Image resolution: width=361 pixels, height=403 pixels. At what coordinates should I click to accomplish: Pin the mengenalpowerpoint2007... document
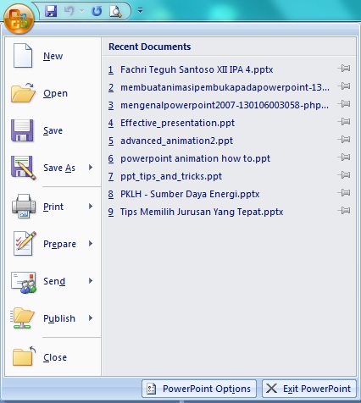coord(344,104)
